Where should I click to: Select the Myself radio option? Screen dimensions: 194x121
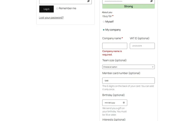(x=104, y=22)
